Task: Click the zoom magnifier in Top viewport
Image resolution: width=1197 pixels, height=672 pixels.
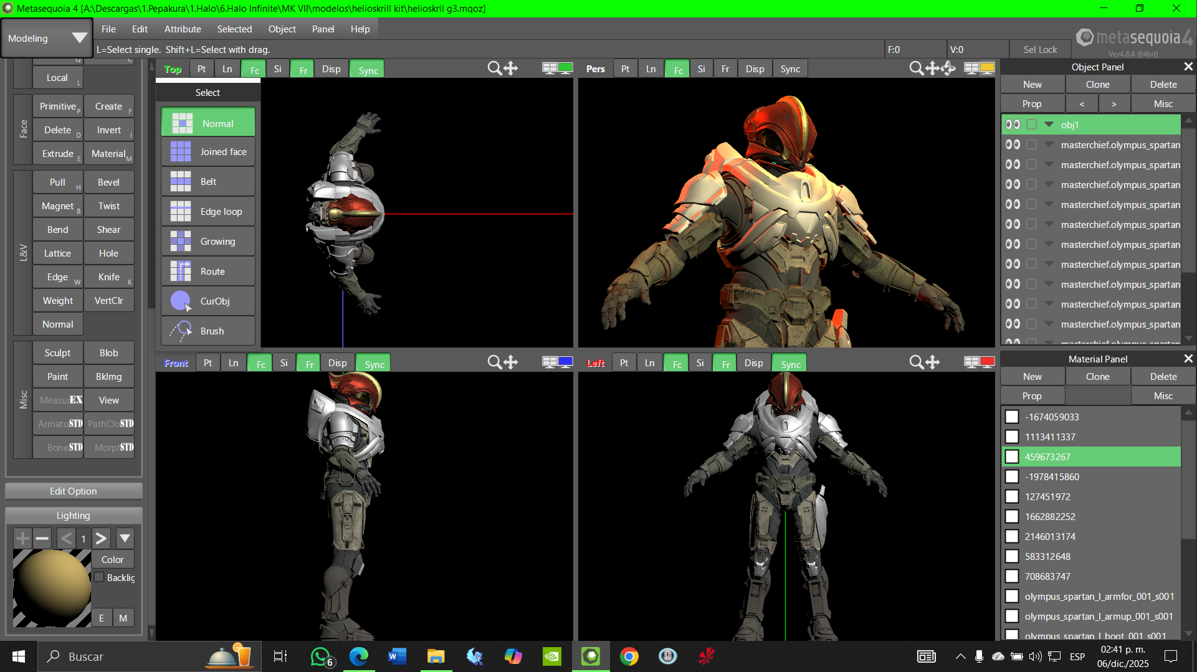Action: pyautogui.click(x=494, y=69)
